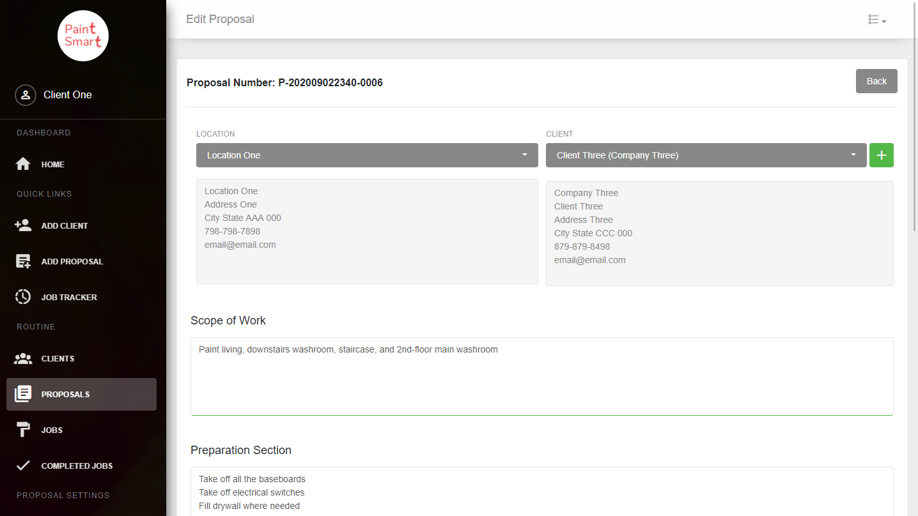Expand the Client Three (Company Three) dropdown
The height and width of the screenshot is (516, 918).
tap(706, 155)
